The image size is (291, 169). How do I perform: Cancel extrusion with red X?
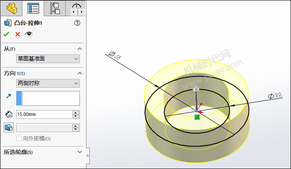[17, 34]
